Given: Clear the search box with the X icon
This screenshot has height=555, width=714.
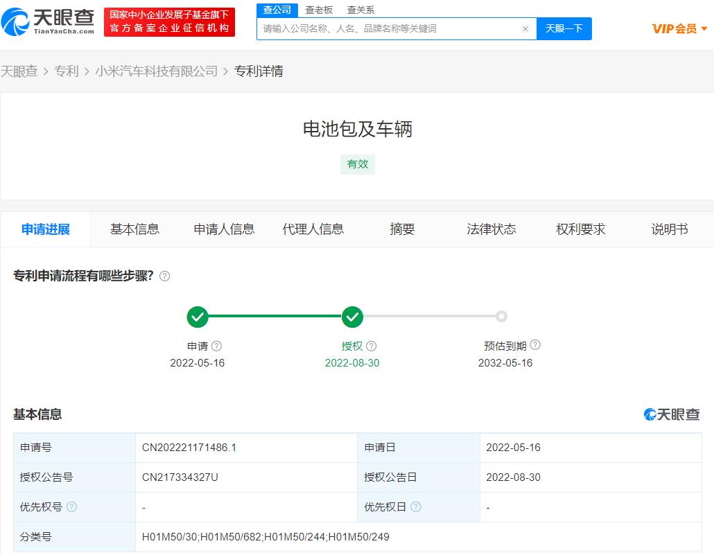Looking at the screenshot, I should (525, 28).
